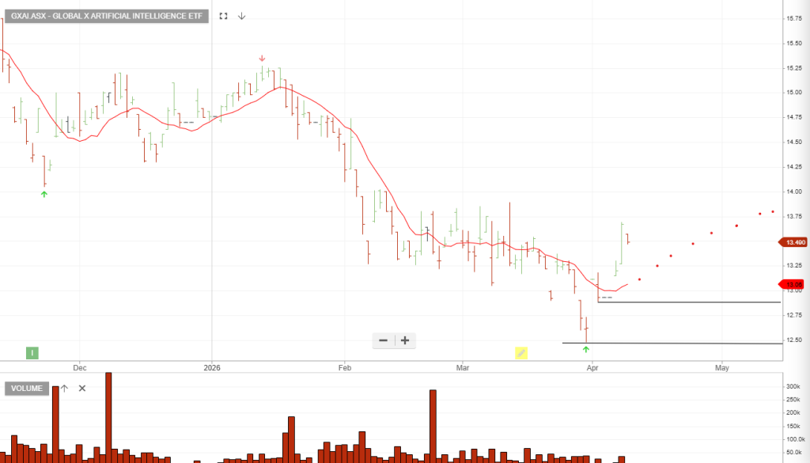Click the VOLUME indicator label
Image resolution: width=810 pixels, height=463 pixels.
tap(28, 388)
